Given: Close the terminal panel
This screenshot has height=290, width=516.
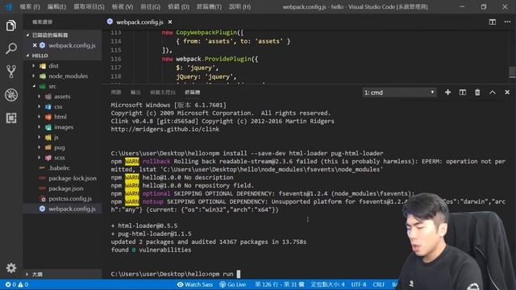Looking at the screenshot, I should pos(507,93).
